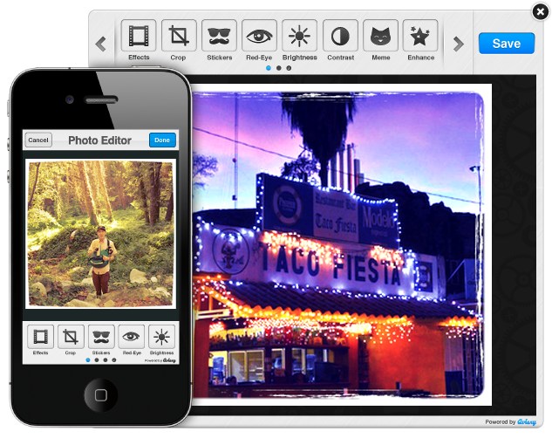Screen dimensions: 552x438
Task: Select the Contrast tool icon
Action: tap(340, 36)
